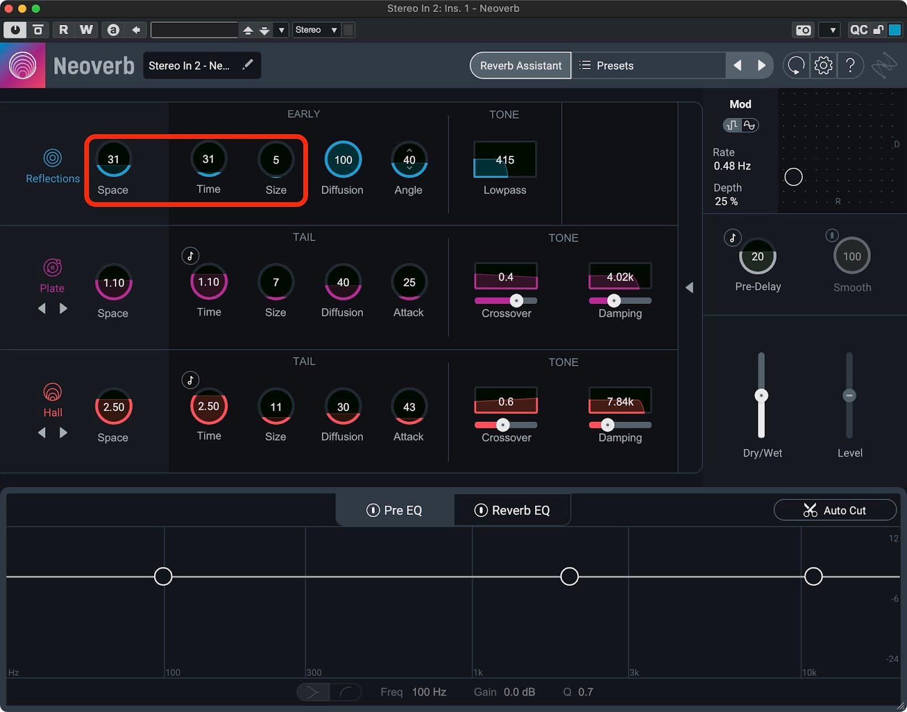The width and height of the screenshot is (907, 712).
Task: Click pencil icon to rename instance
Action: tap(247, 65)
